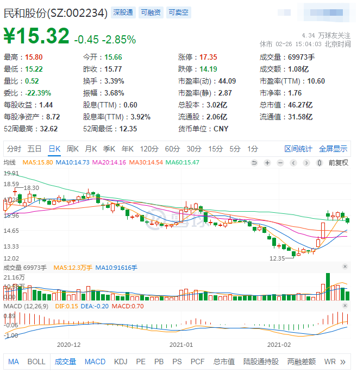This screenshot has width=357, height=374.
Task: Click the 总市值 value 46.27亿
Action: click(x=300, y=105)
